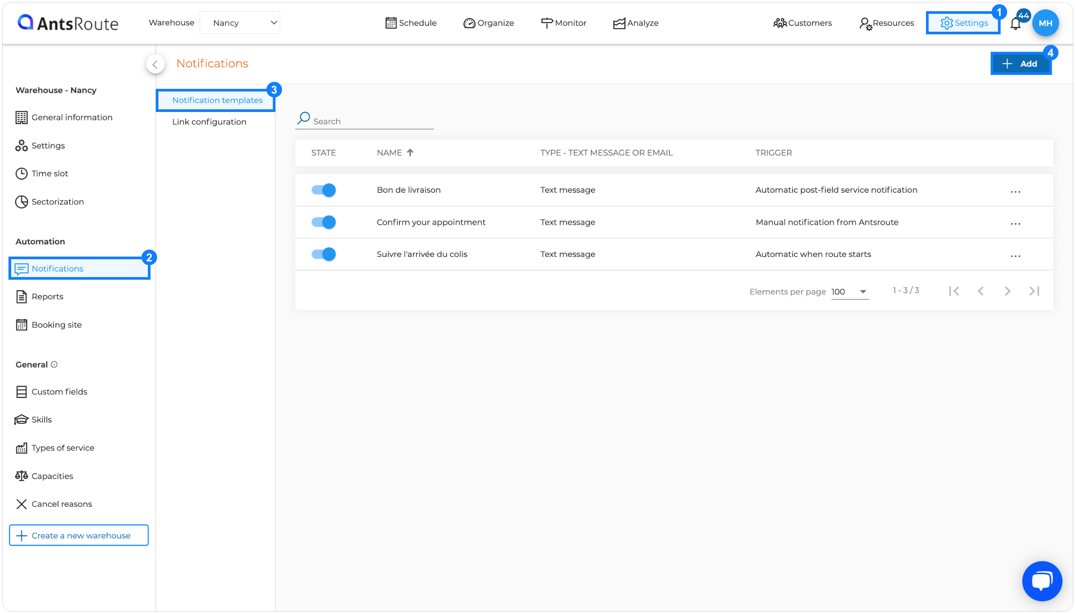The width and height of the screenshot is (1075, 613).
Task: Open Time slot settings
Action: pyautogui.click(x=42, y=174)
